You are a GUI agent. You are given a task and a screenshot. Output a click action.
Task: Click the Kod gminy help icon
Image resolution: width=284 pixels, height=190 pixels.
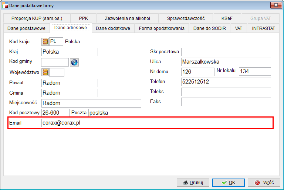click(74, 62)
